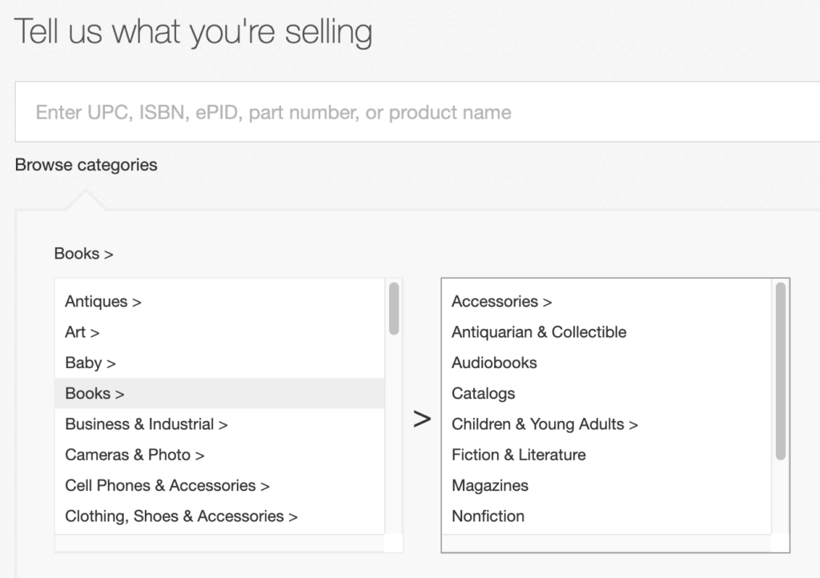Select the Nonfiction subcategory
This screenshot has height=578, width=820.
pyautogui.click(x=607, y=516)
